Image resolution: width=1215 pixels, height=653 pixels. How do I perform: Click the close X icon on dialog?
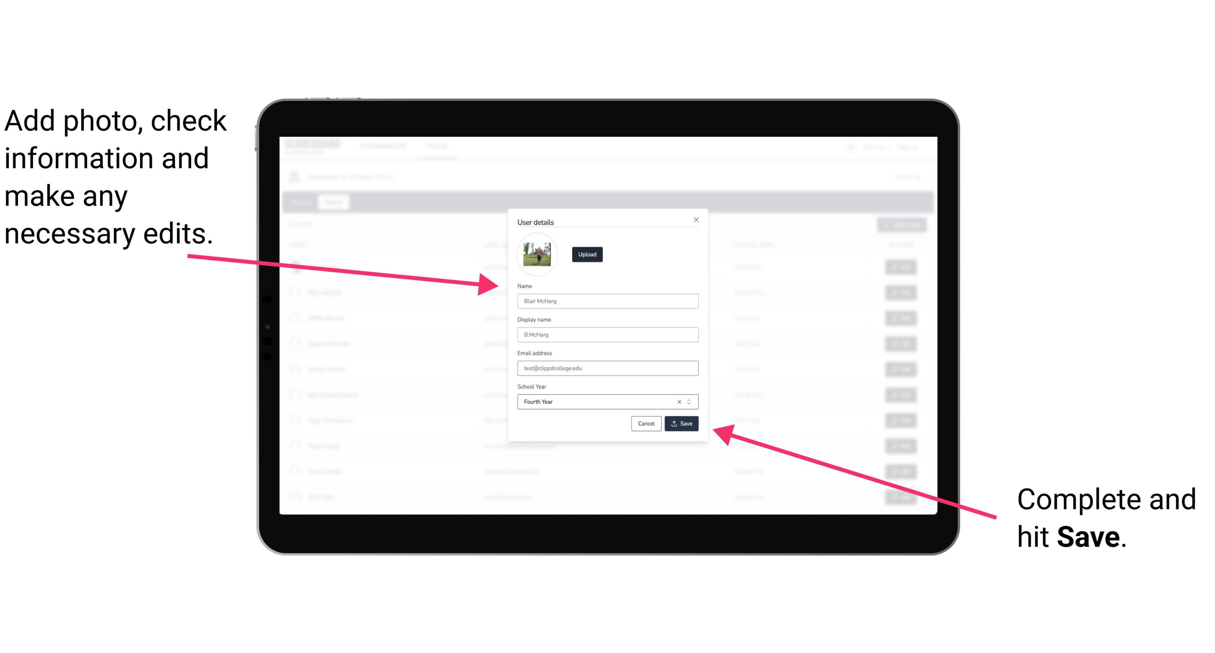point(697,219)
